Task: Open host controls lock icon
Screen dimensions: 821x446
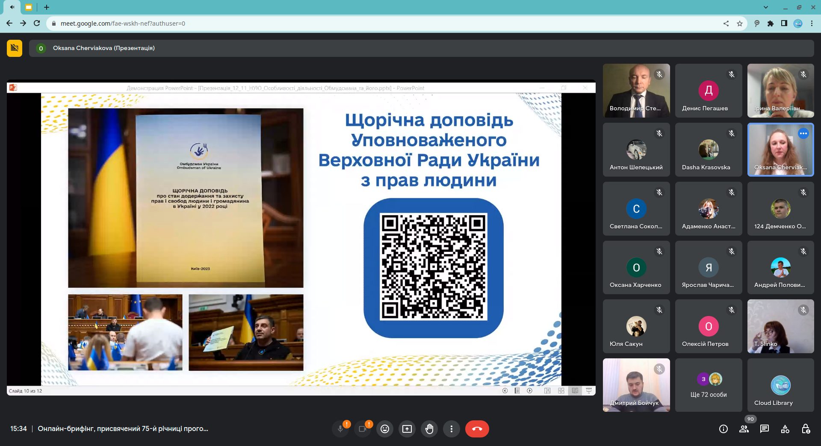Action: (806, 429)
